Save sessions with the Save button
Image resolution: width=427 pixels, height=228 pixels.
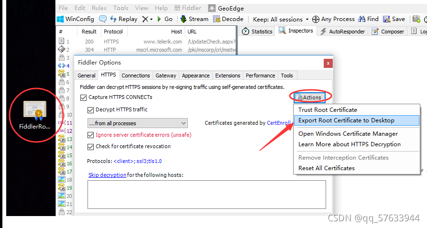coord(394,19)
